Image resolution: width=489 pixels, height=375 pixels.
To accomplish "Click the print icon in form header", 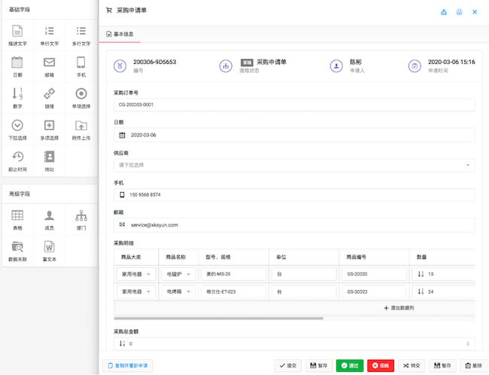I will [x=460, y=12].
